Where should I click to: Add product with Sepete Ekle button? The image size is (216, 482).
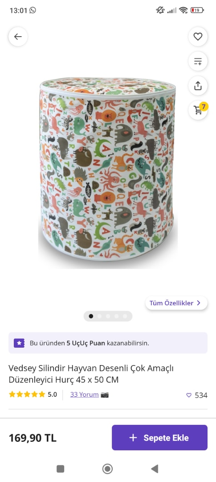159,438
